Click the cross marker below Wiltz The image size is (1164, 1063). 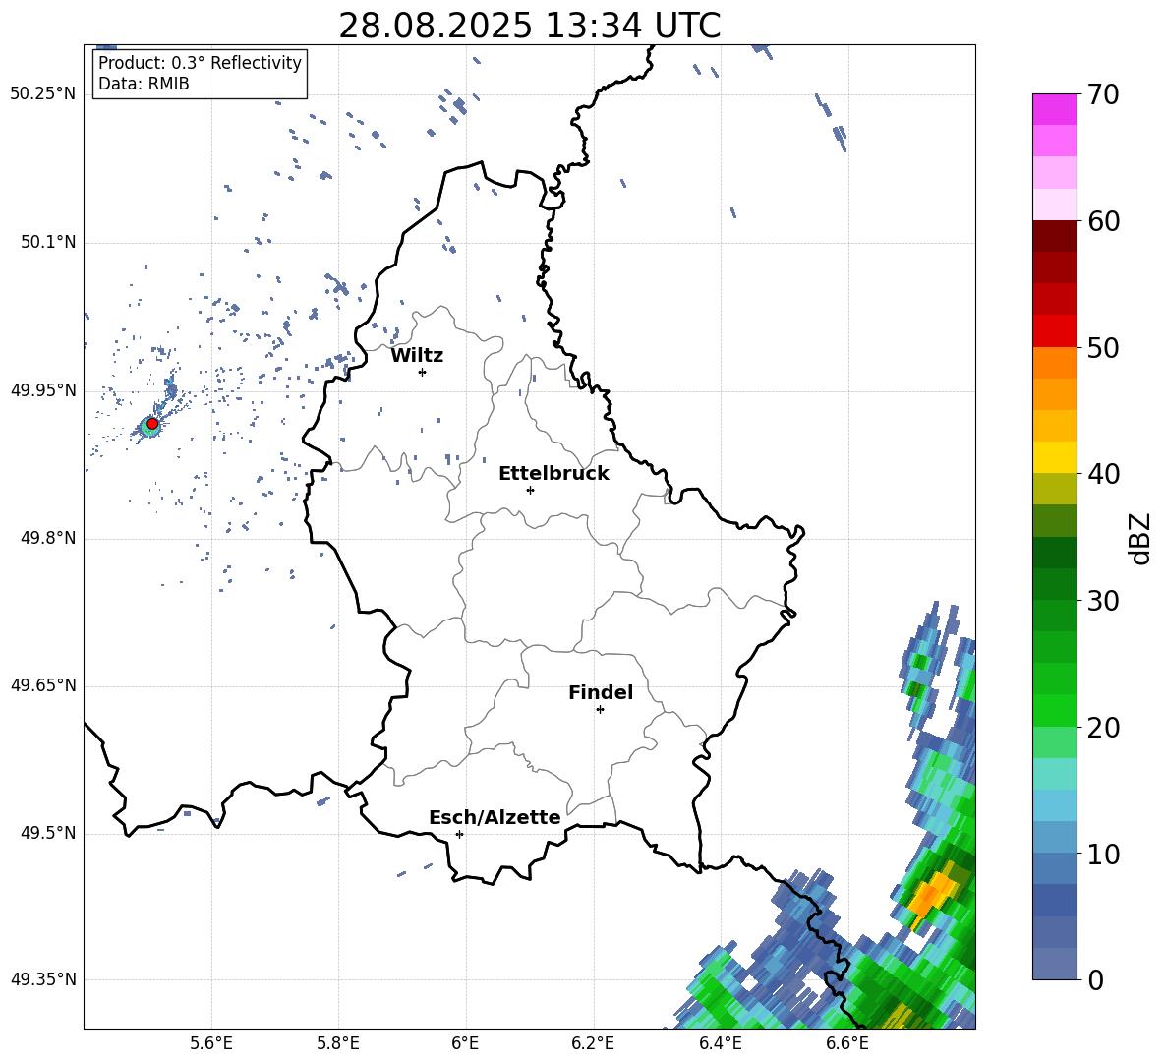coord(423,372)
